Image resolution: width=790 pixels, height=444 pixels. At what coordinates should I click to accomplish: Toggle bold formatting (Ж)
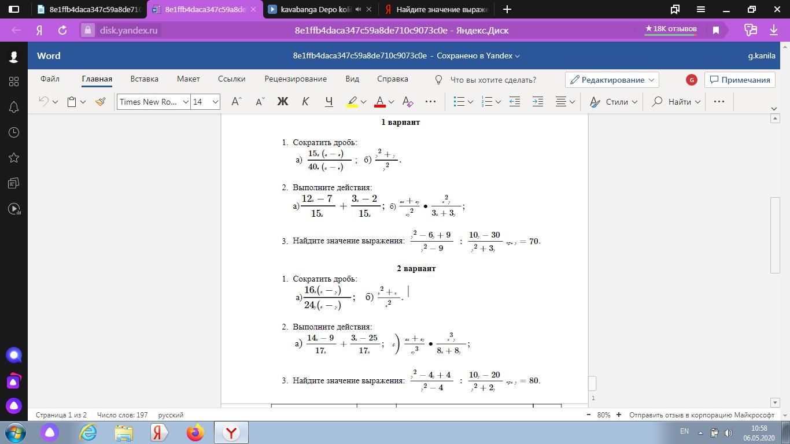click(282, 102)
